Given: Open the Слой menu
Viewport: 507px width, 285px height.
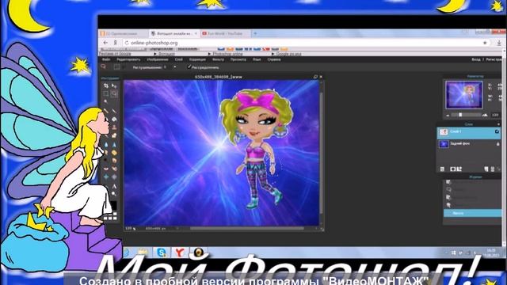Looking at the screenshot, I should (179, 60).
